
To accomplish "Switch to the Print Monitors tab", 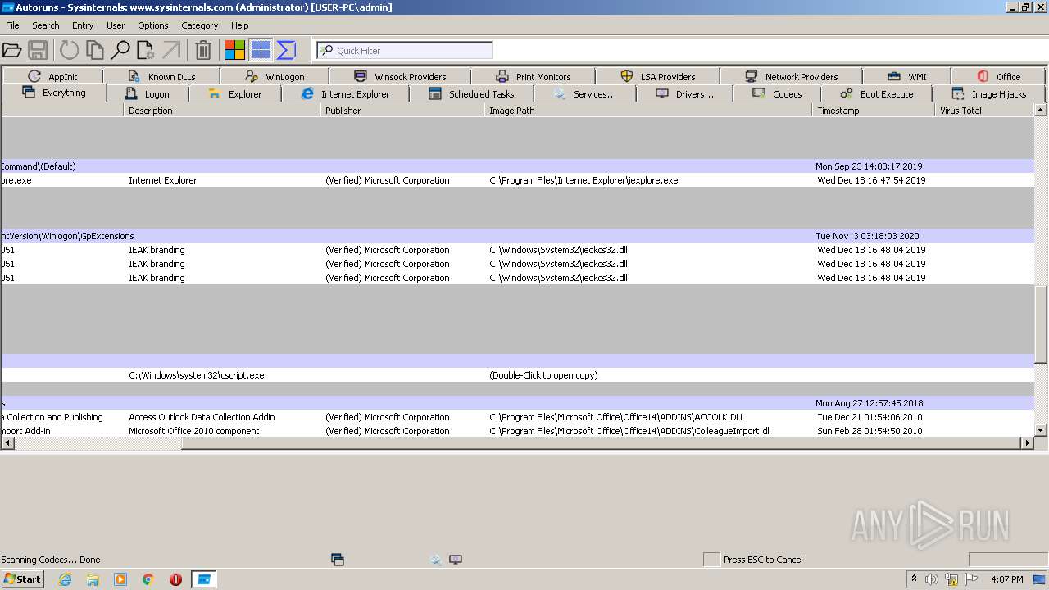I will click(x=534, y=76).
